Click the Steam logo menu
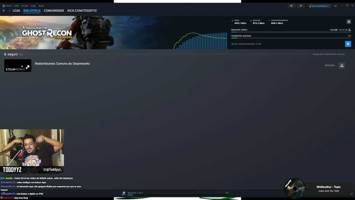The height and width of the screenshot is (200, 355). click(7, 6)
